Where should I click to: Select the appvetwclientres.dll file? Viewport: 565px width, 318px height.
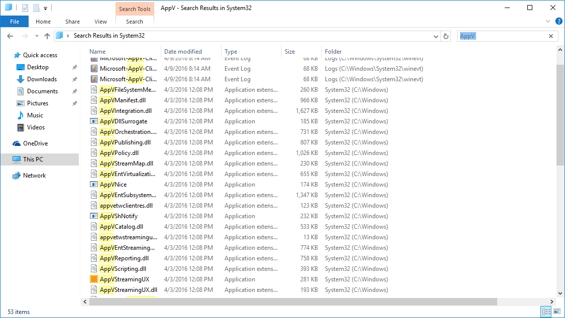[x=126, y=206]
